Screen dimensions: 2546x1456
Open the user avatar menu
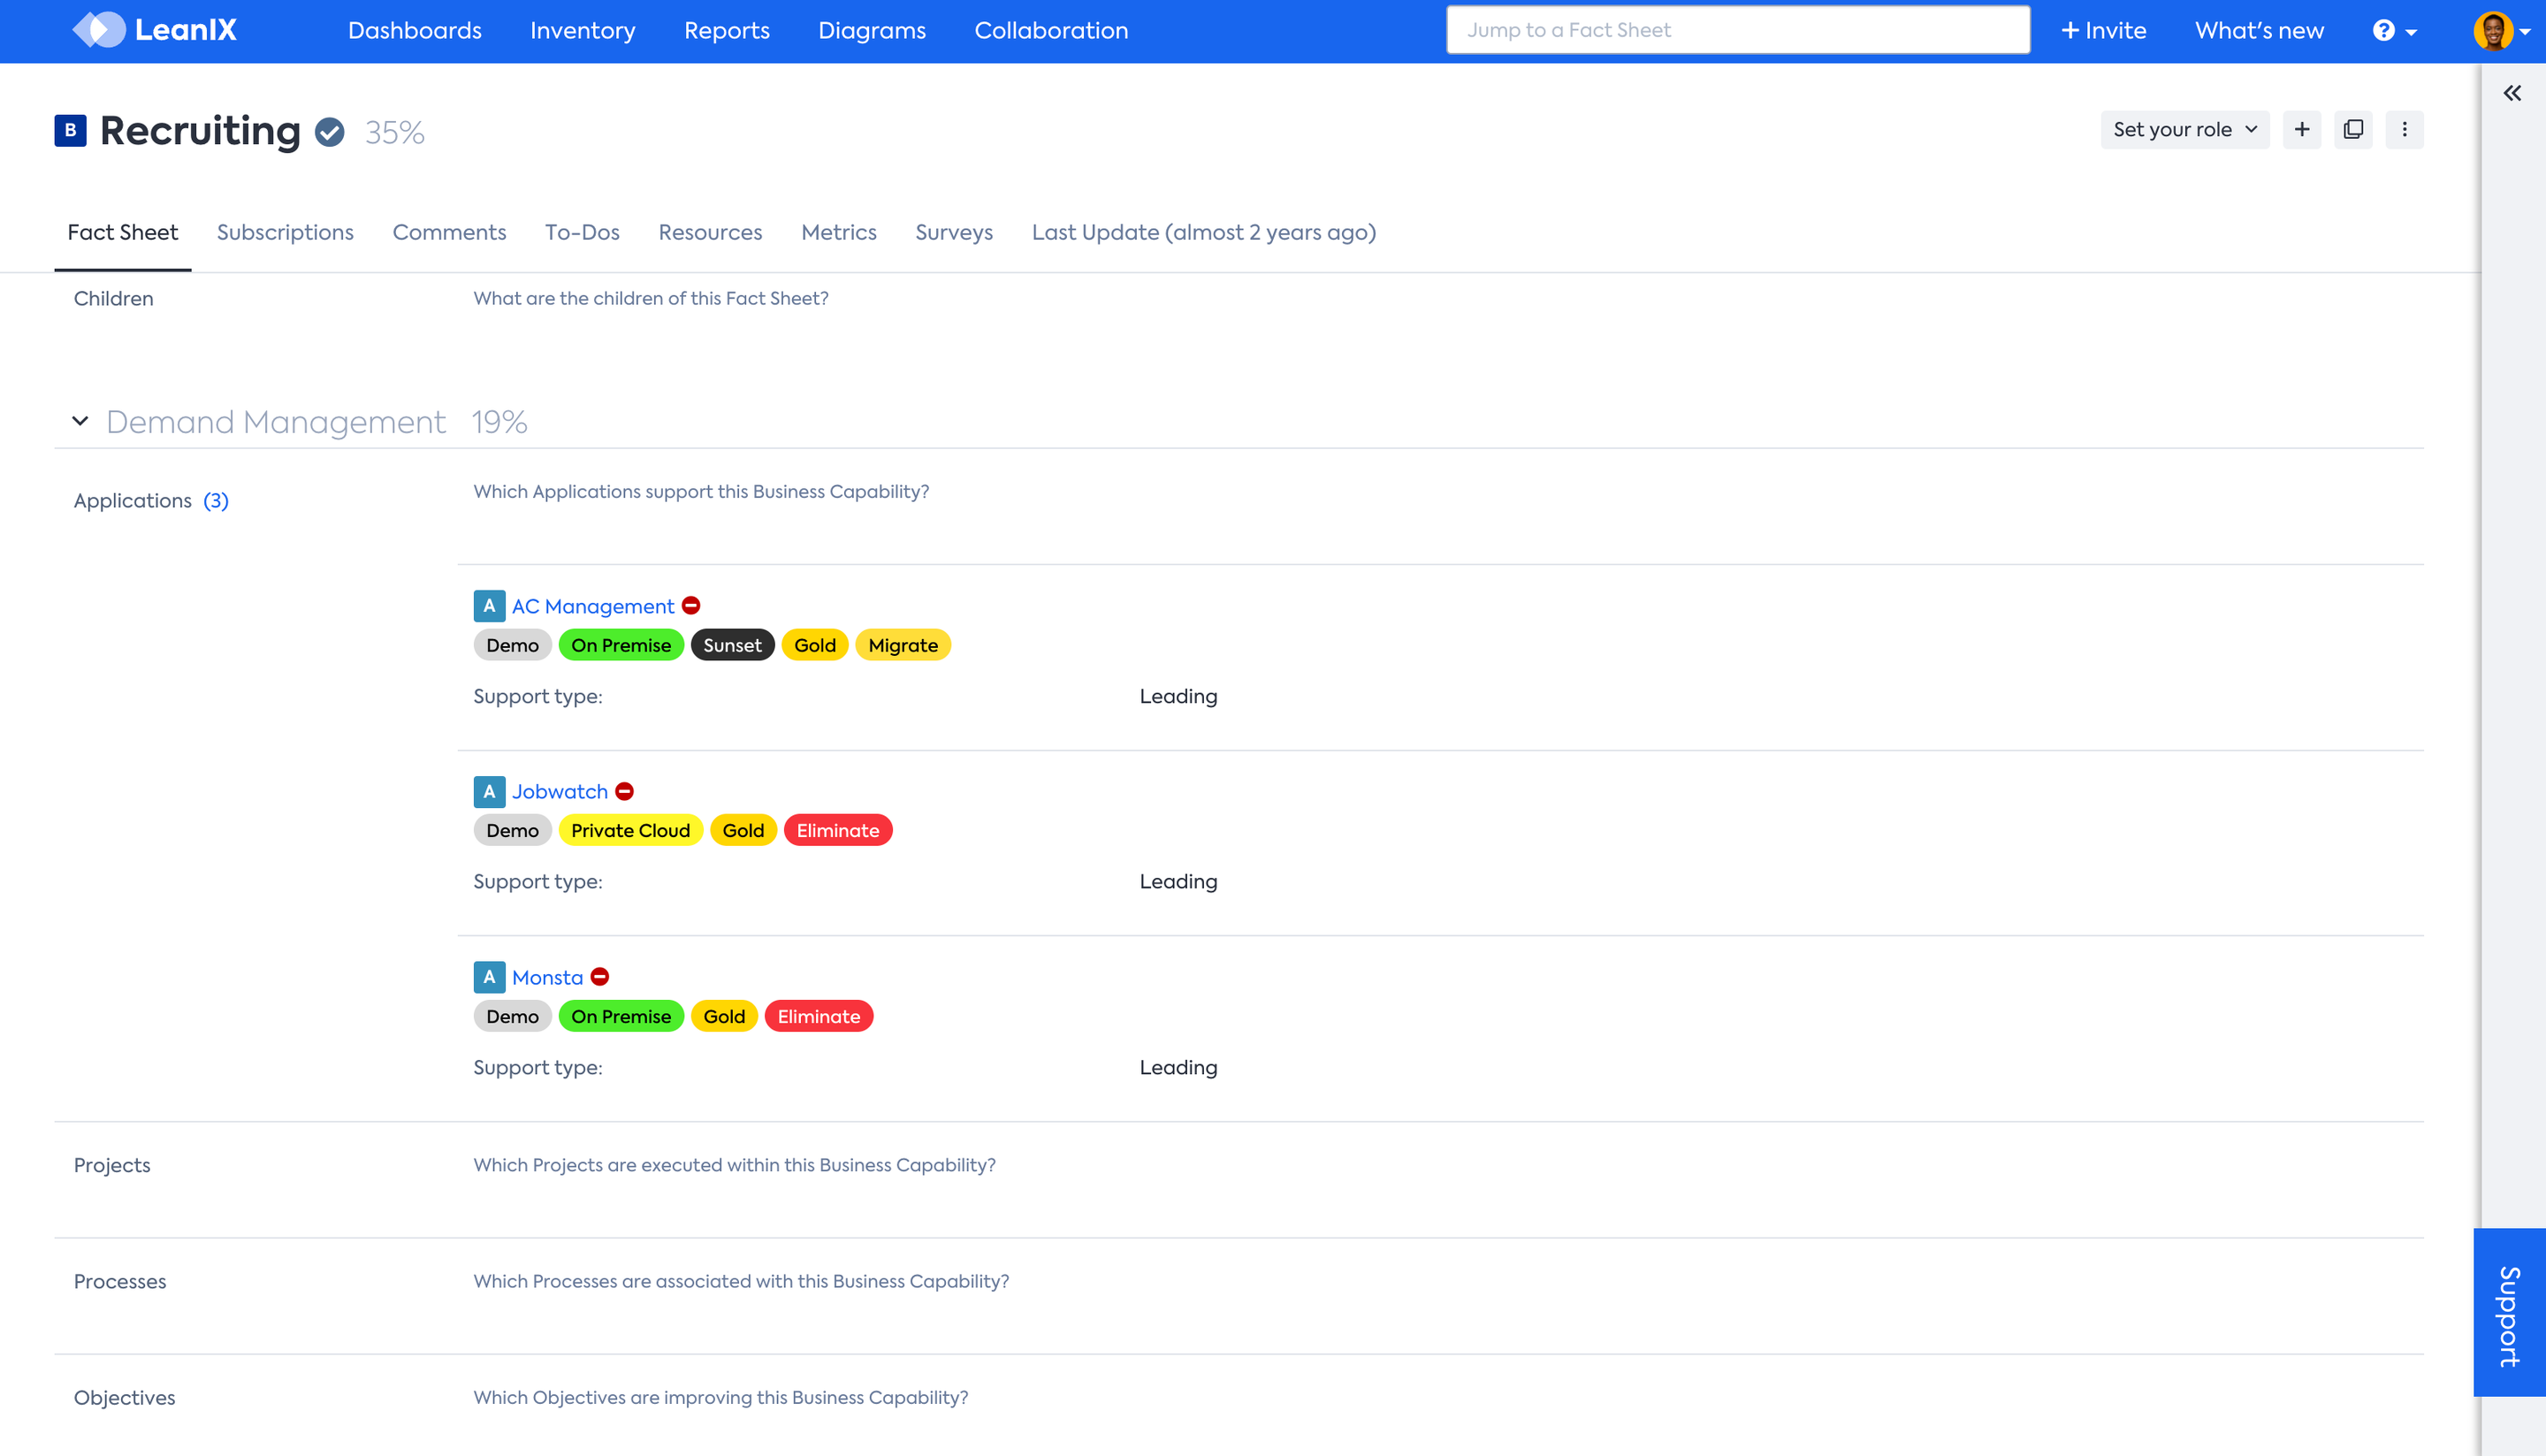point(2500,31)
